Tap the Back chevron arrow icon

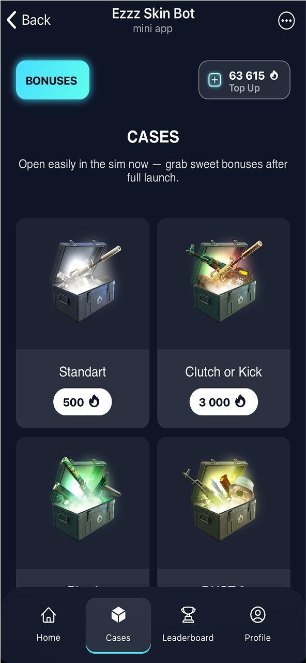(x=11, y=20)
